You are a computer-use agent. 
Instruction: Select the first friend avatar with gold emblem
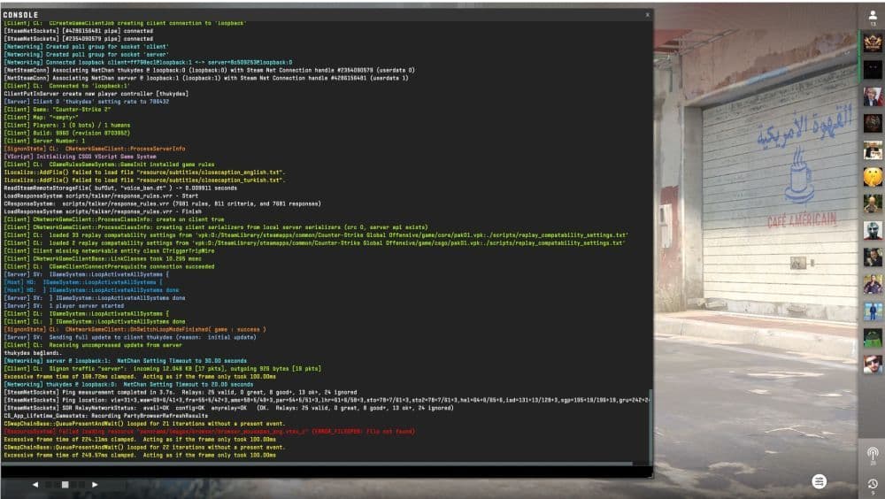click(873, 42)
